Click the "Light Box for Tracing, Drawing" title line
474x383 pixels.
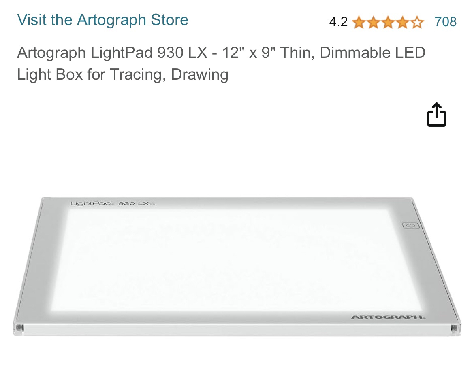122,74
